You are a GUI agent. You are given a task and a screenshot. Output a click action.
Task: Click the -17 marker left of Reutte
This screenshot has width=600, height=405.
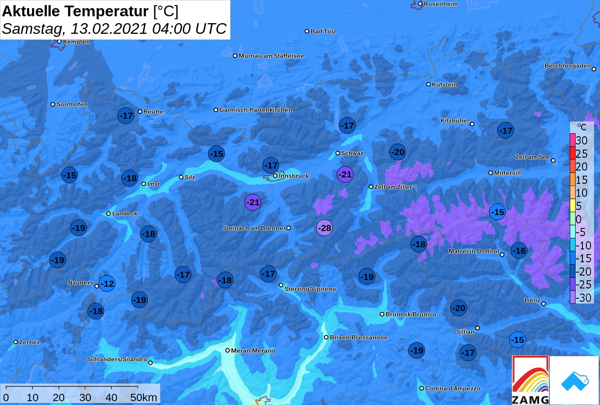tap(126, 116)
